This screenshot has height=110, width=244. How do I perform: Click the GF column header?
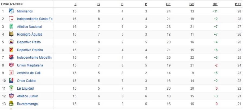pos(168,4)
